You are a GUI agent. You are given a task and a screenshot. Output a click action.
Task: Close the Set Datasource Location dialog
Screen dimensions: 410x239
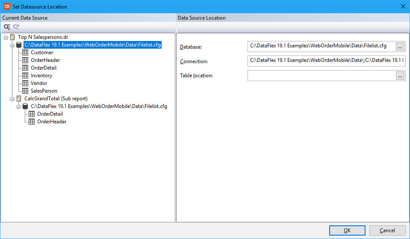(403, 6)
